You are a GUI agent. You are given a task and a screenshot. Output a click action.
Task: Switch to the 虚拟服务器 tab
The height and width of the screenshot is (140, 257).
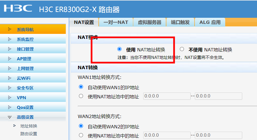click(x=150, y=22)
